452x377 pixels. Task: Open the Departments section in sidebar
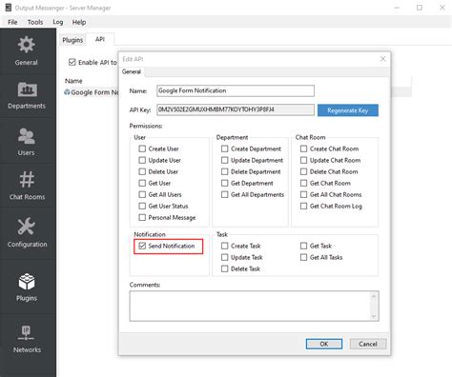27,95
